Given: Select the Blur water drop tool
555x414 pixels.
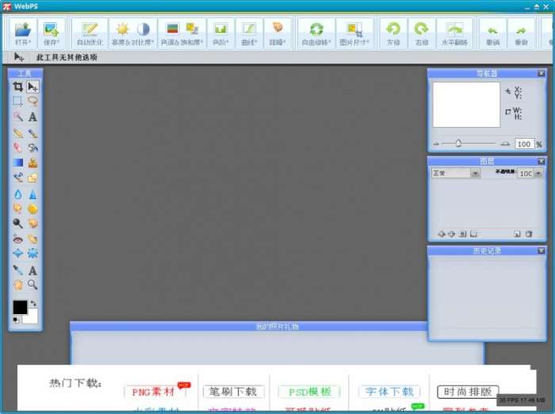Looking at the screenshot, I should (x=17, y=194).
